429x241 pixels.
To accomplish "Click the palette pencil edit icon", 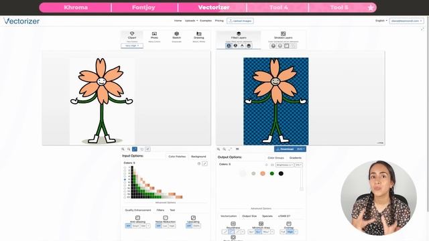I will tap(205, 163).
